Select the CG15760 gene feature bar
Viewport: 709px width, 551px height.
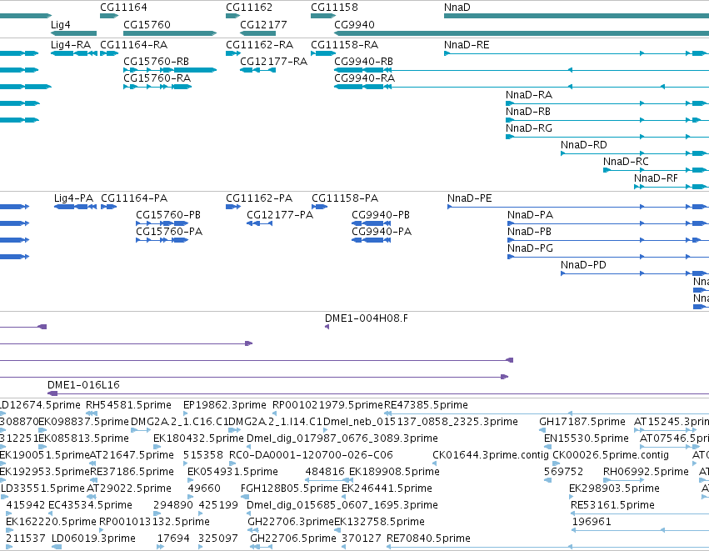click(x=170, y=33)
